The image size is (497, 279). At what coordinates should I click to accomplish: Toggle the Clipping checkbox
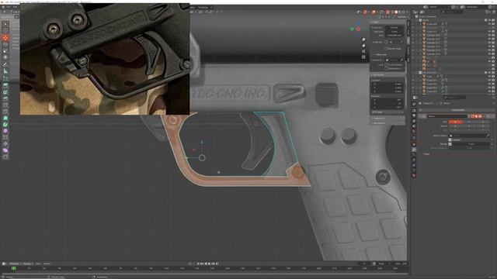(x=450, y=139)
